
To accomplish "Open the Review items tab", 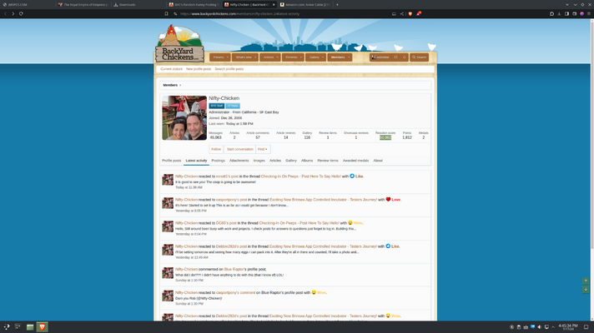I will (x=328, y=161).
